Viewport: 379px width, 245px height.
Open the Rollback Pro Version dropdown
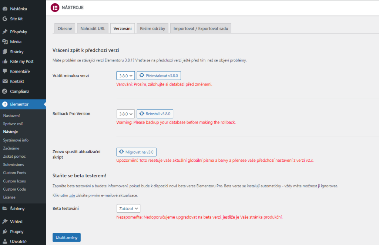(126, 114)
